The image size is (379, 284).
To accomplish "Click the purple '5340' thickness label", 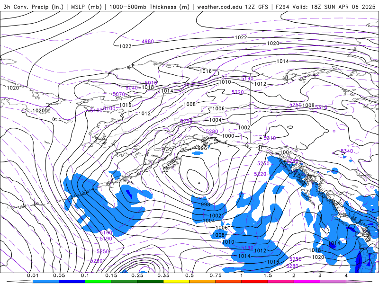I will 347,151.
